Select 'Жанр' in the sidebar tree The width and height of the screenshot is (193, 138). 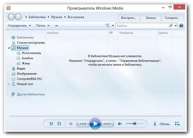26,63
